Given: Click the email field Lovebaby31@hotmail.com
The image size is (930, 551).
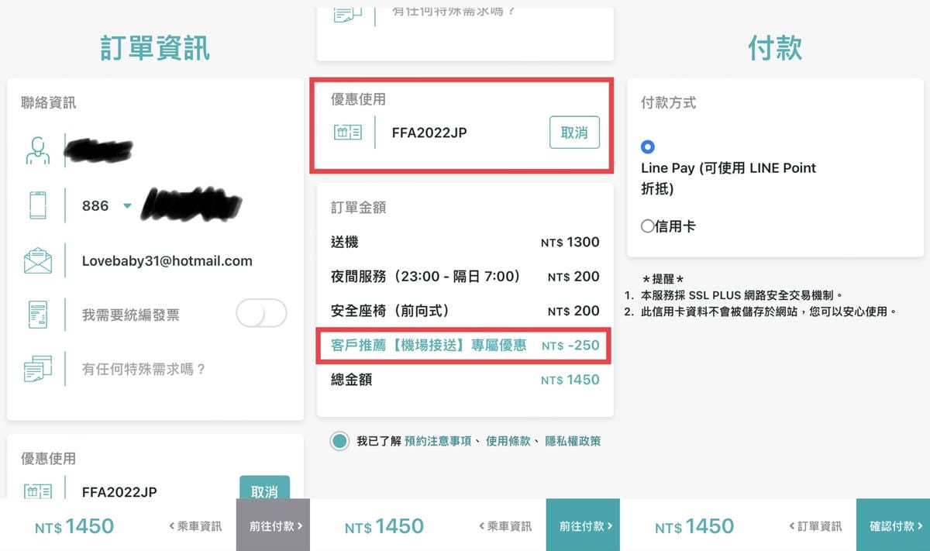Looking at the screenshot, I should 167,261.
